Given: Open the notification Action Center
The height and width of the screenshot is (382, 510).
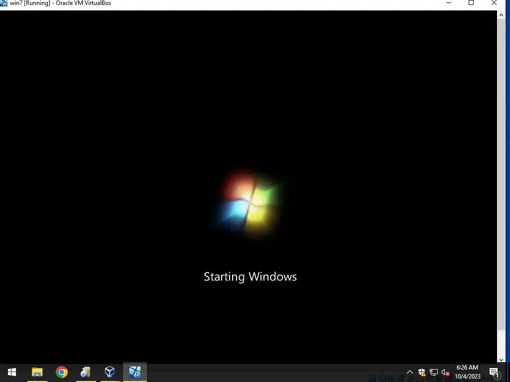Looking at the screenshot, I should 494,372.
